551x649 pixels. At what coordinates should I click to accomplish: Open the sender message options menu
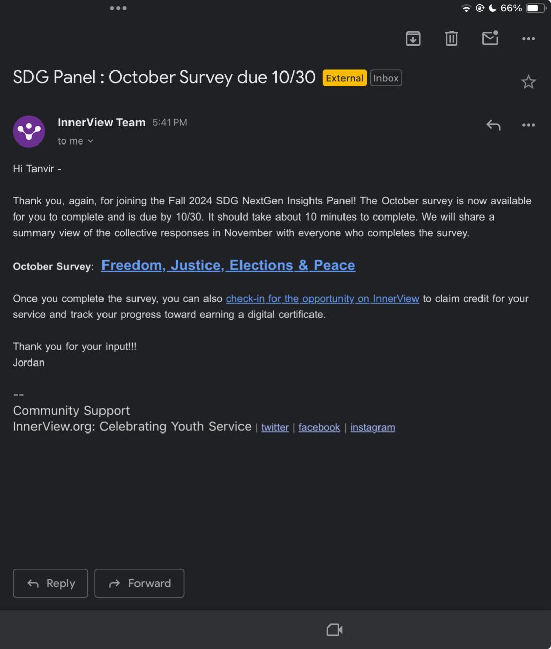(528, 125)
